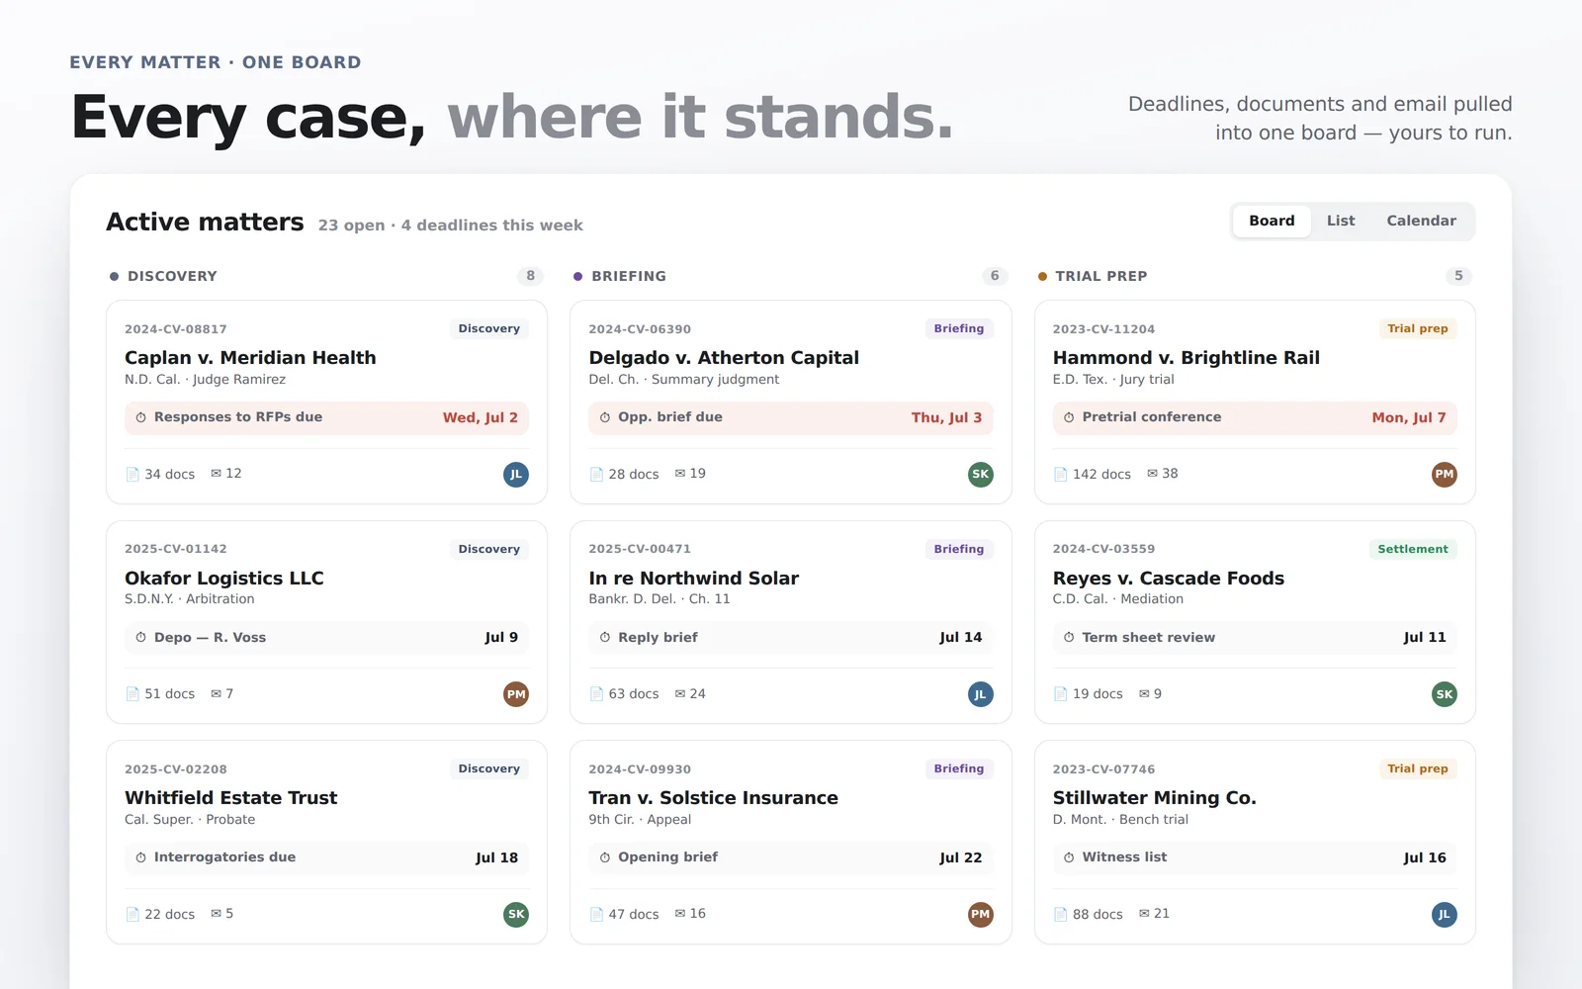Click the Settlement tag on Reyes v. Cascade Foods
The image size is (1582, 989).
pos(1413,549)
